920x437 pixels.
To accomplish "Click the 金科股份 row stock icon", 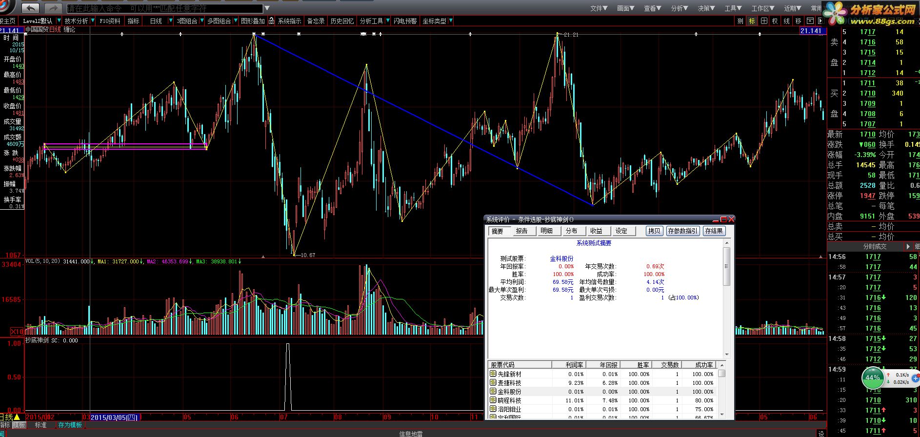I will (493, 391).
